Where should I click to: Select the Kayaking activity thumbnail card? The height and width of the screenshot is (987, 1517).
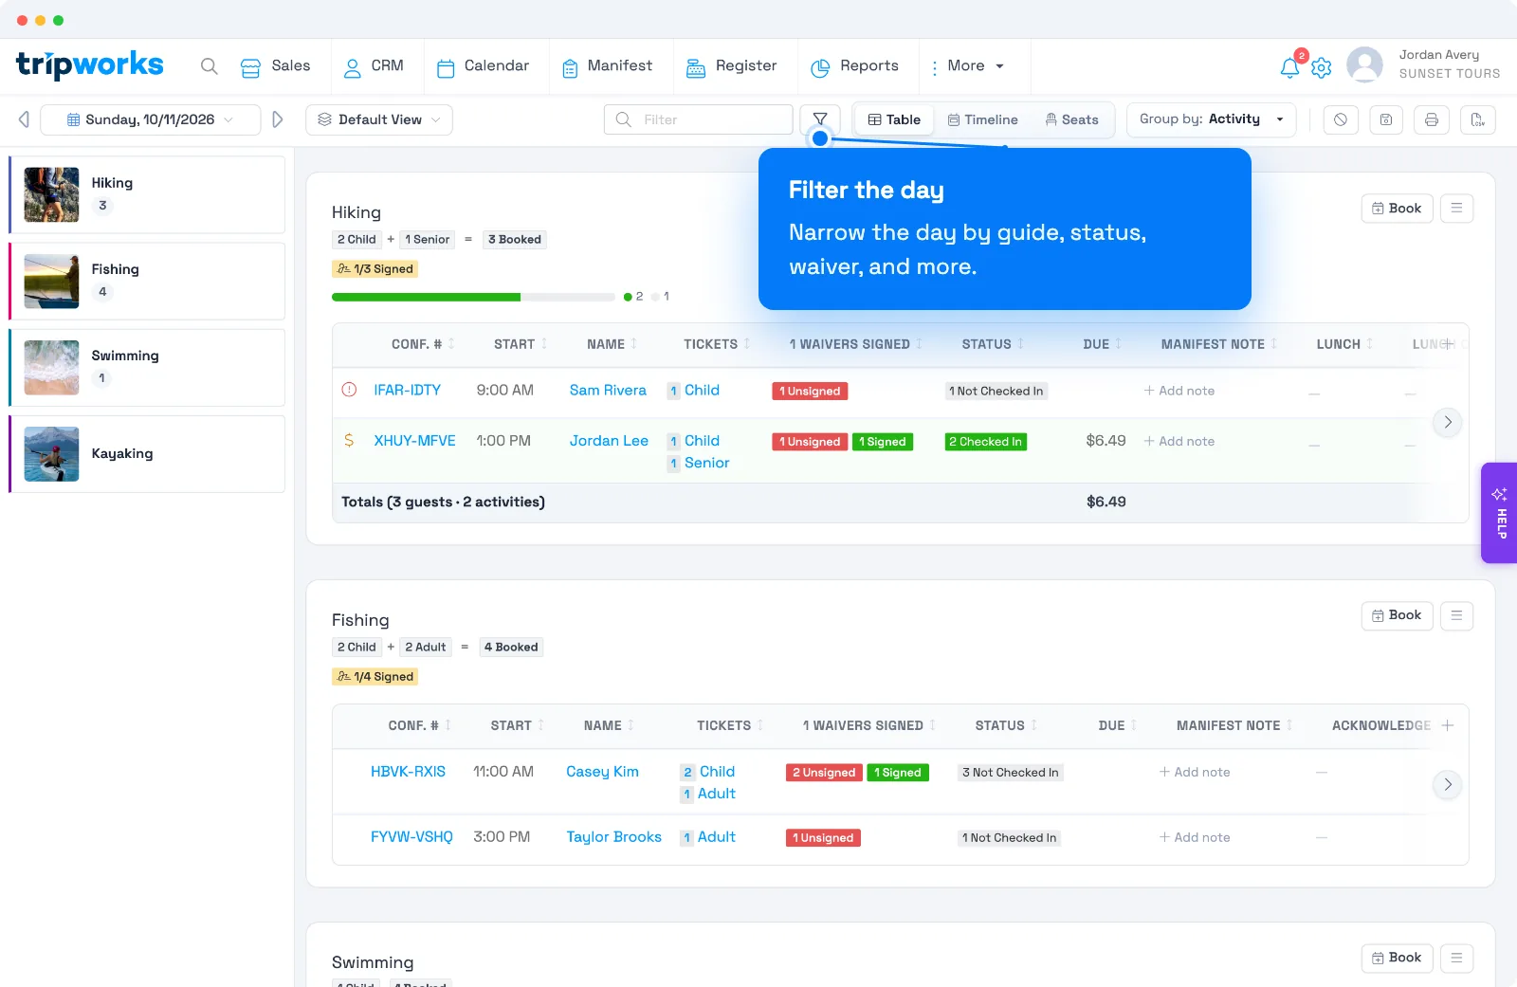pyautogui.click(x=147, y=454)
